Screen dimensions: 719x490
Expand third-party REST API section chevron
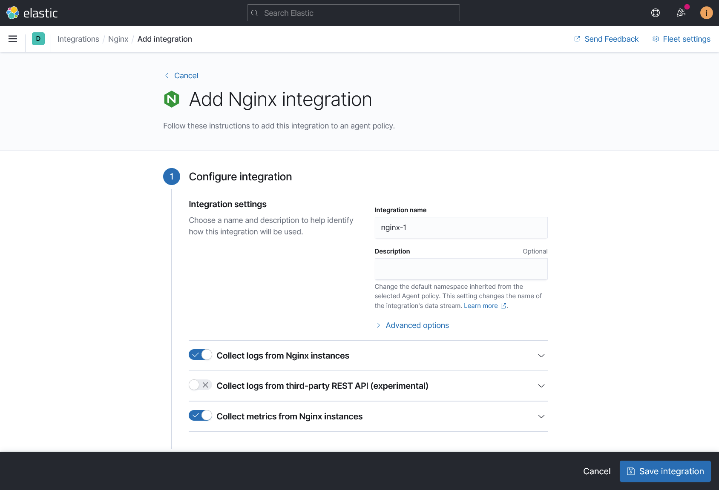pos(541,386)
